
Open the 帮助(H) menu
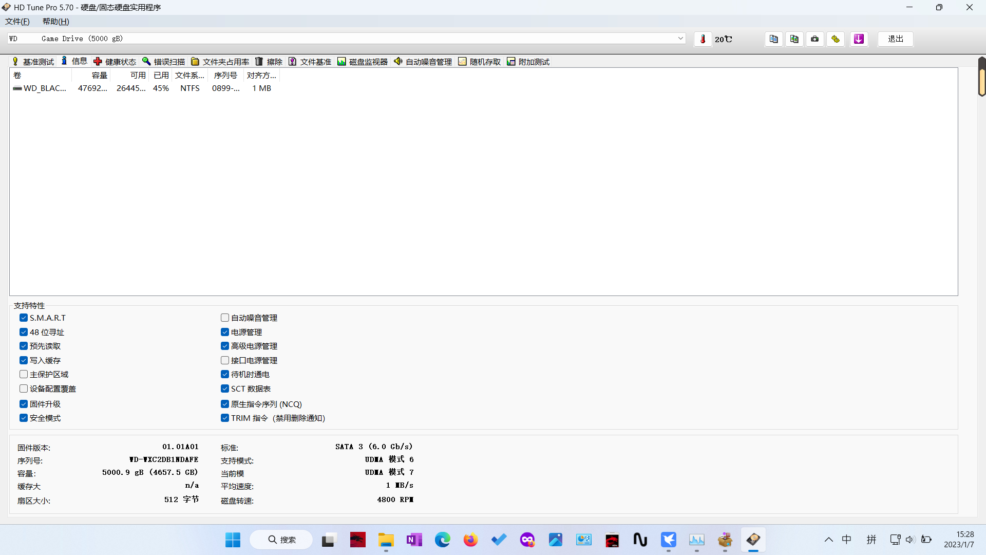coord(55,22)
